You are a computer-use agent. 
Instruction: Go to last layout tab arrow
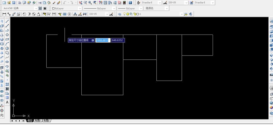tap(23, 121)
